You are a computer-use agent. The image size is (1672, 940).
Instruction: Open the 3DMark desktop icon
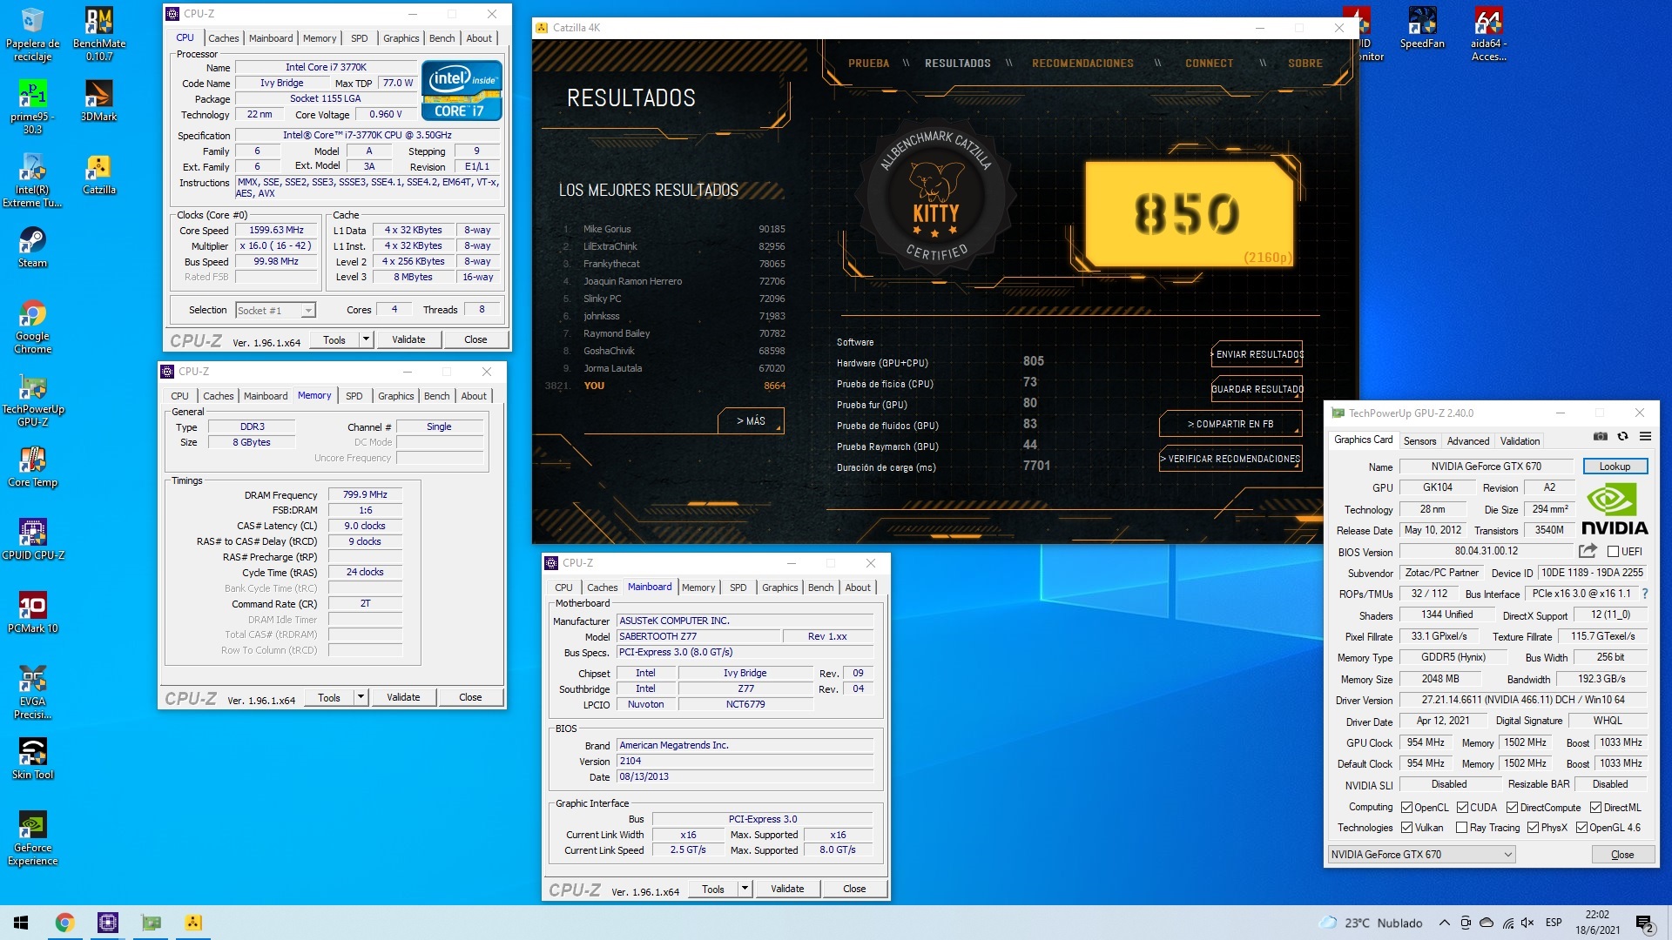98,101
